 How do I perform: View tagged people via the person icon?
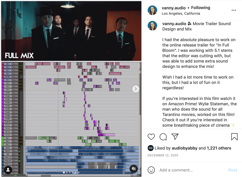(8, 170)
